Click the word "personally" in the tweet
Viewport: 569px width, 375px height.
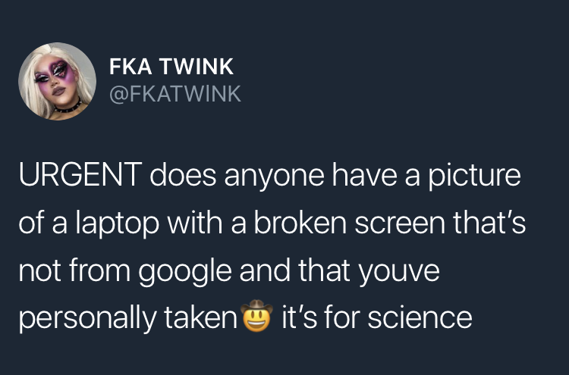tap(83, 316)
